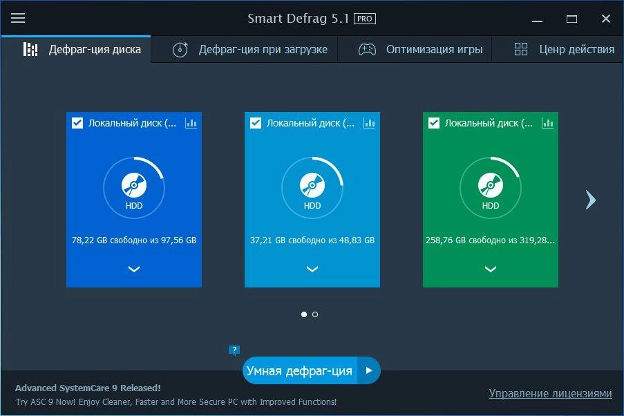
Task: Switch to the Ценр действия tab
Action: pos(558,49)
